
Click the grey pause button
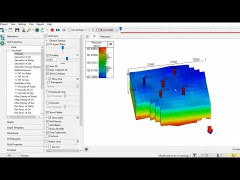point(64,30)
